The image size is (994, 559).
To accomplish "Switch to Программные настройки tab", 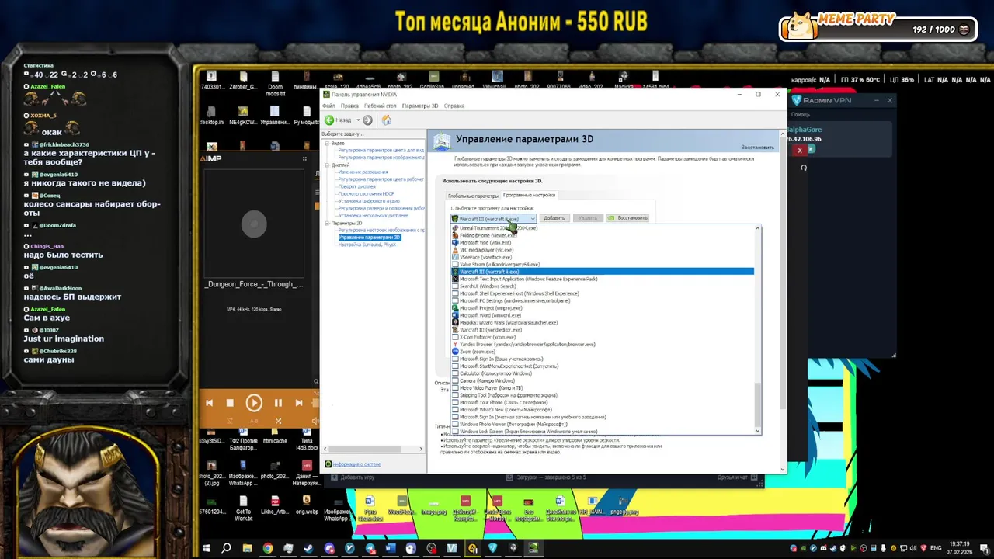I will 529,195.
